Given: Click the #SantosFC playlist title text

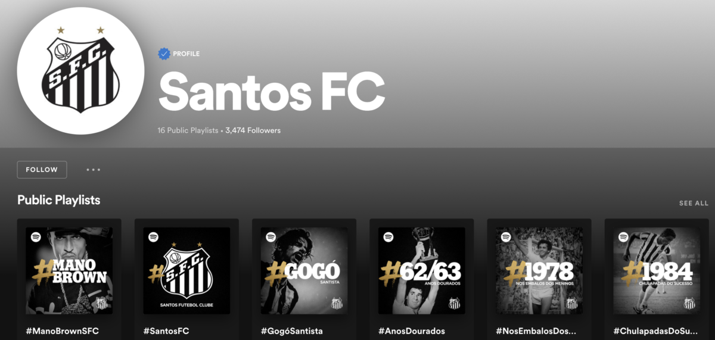Looking at the screenshot, I should [166, 331].
